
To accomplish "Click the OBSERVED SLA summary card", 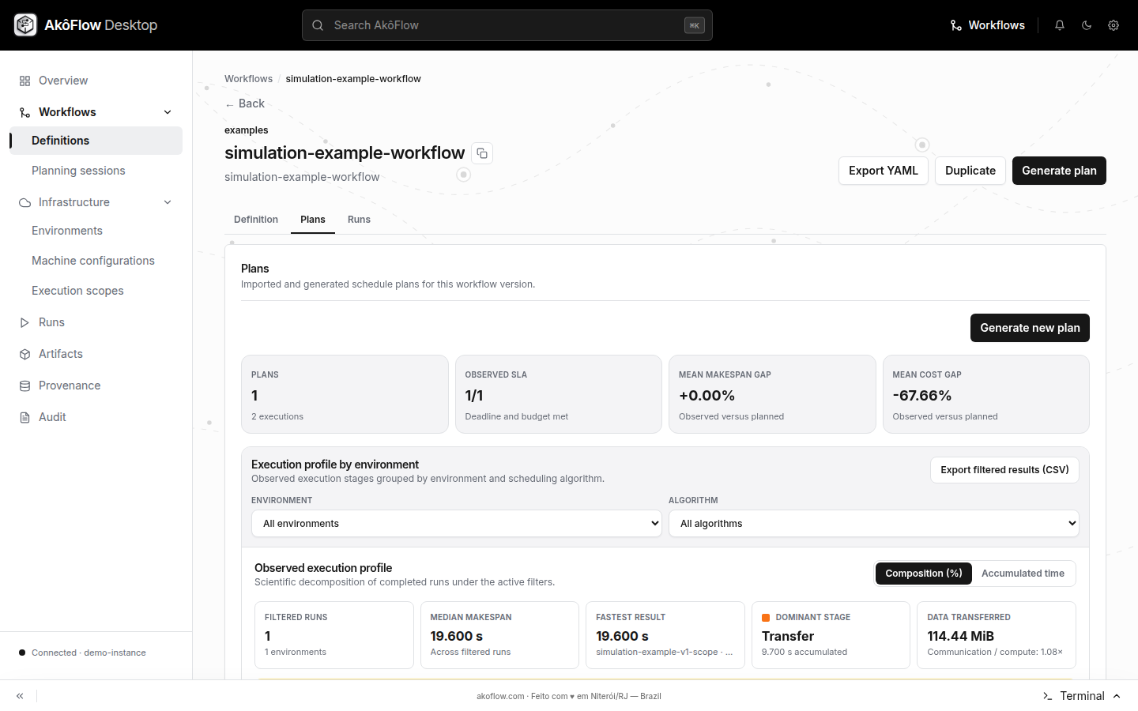I will (559, 394).
